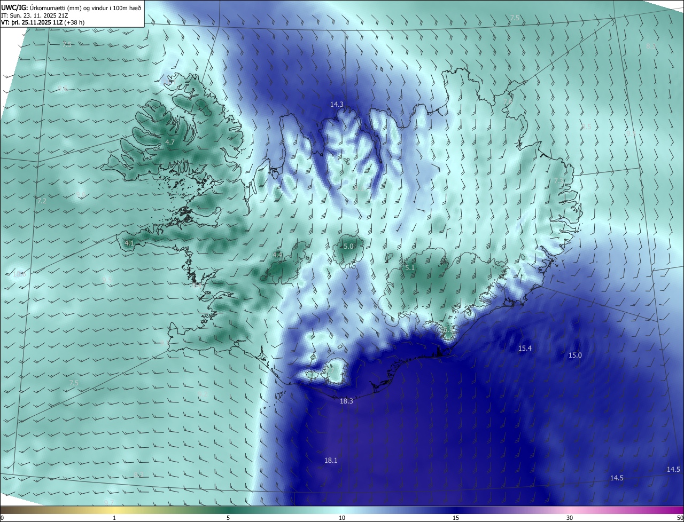Click the 15.4 value southeast of Iceland
This screenshot has height=522, width=684.
(x=525, y=349)
